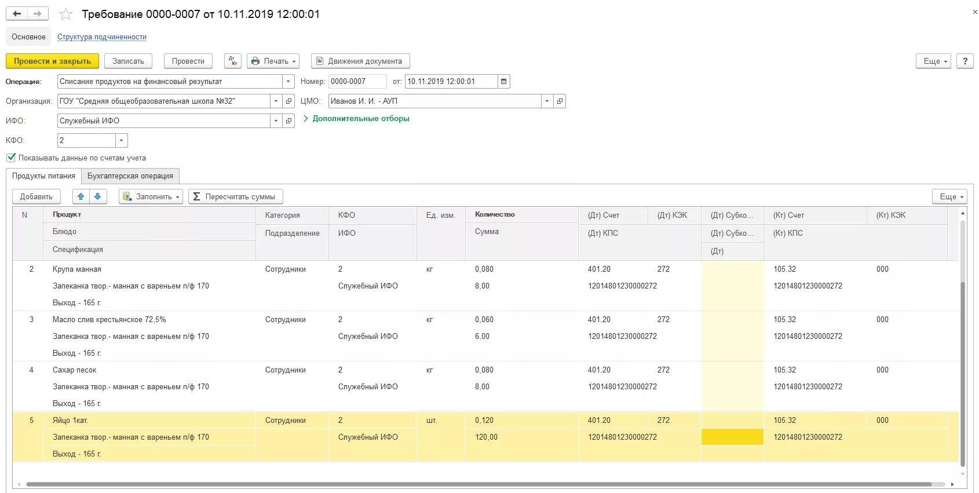
Task: Toggle Показывать данные по счетам учета checkbox
Action: 11,158
